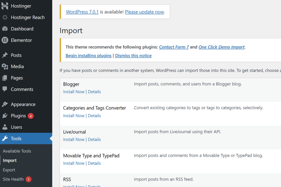Click the Users person icon
The image size is (281, 187).
(5, 127)
